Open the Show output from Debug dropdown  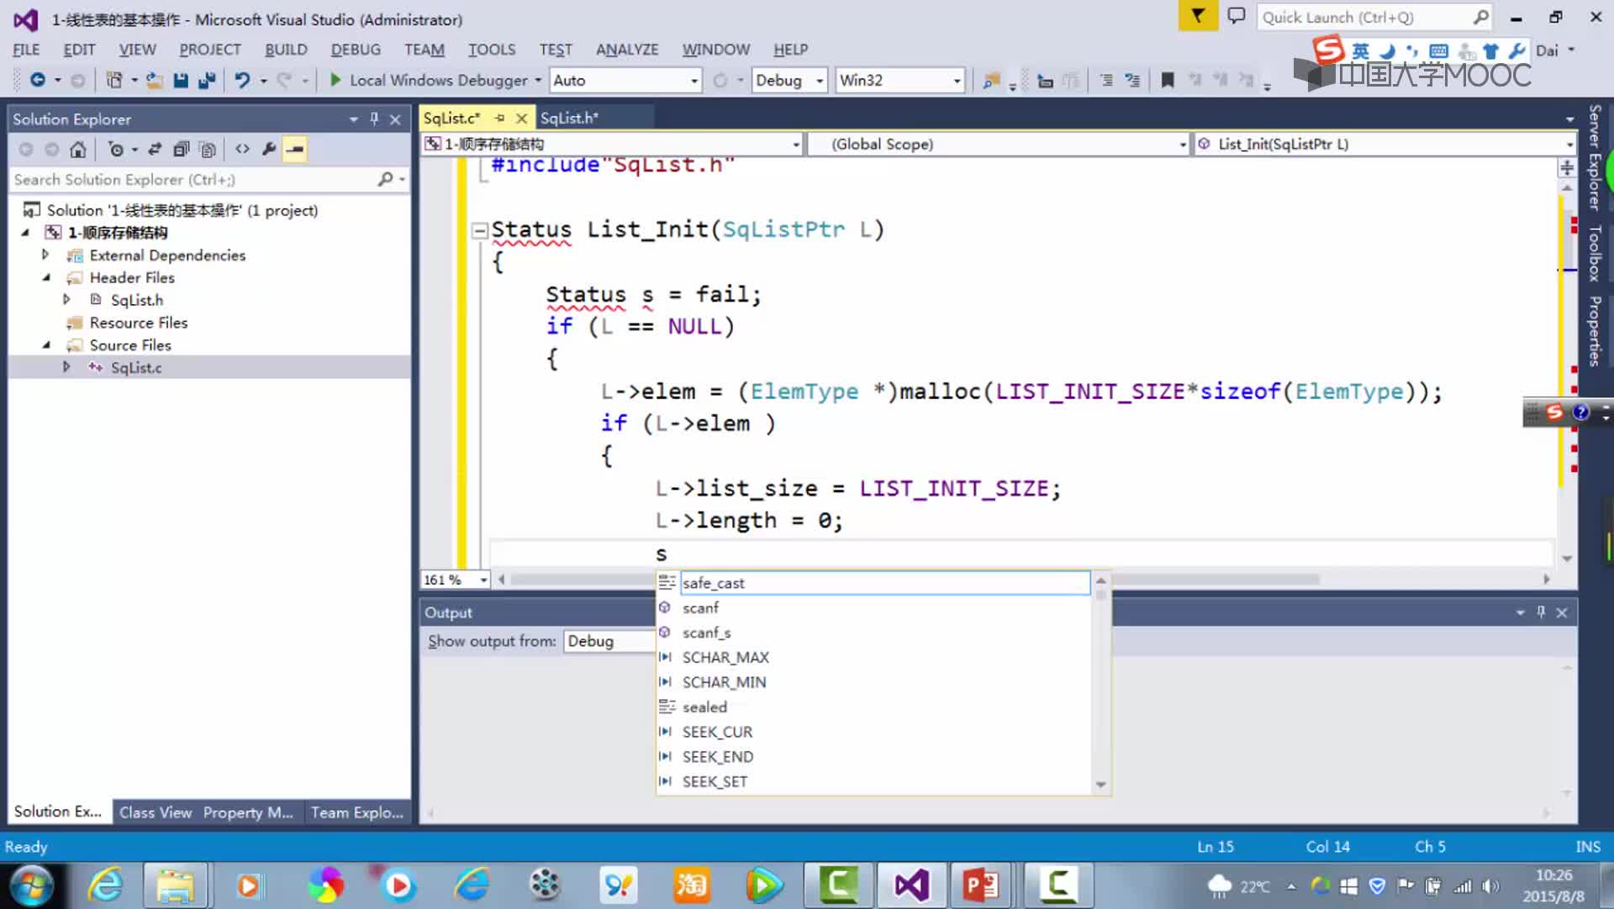tap(609, 641)
